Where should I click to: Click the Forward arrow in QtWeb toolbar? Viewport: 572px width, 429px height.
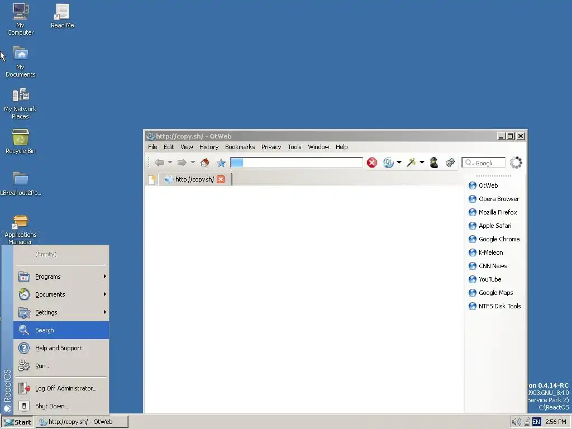point(182,163)
